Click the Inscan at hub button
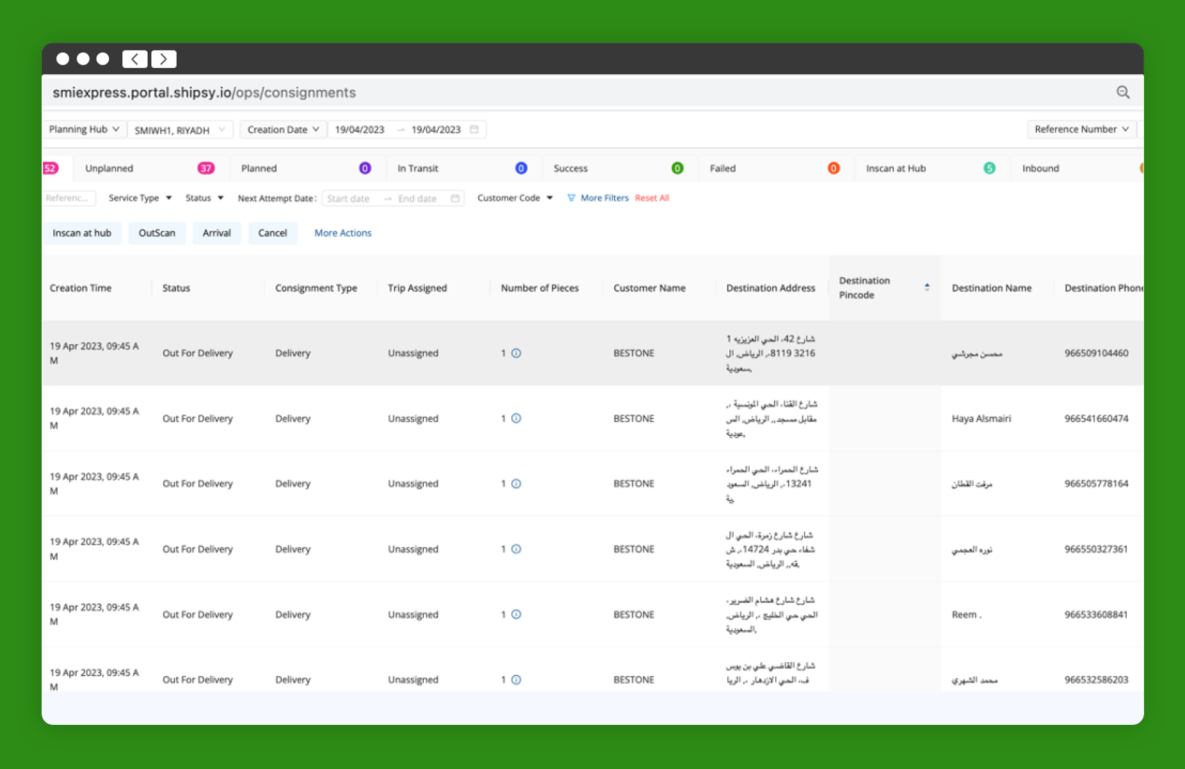 point(82,233)
